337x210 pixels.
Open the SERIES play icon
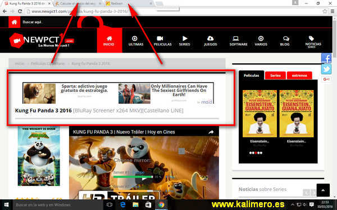click(x=185, y=38)
